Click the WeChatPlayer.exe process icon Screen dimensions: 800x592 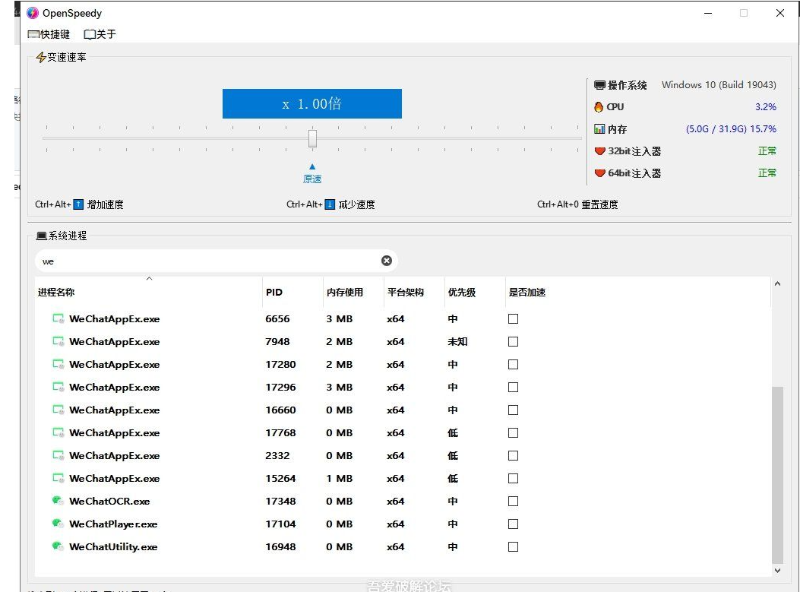pos(57,524)
